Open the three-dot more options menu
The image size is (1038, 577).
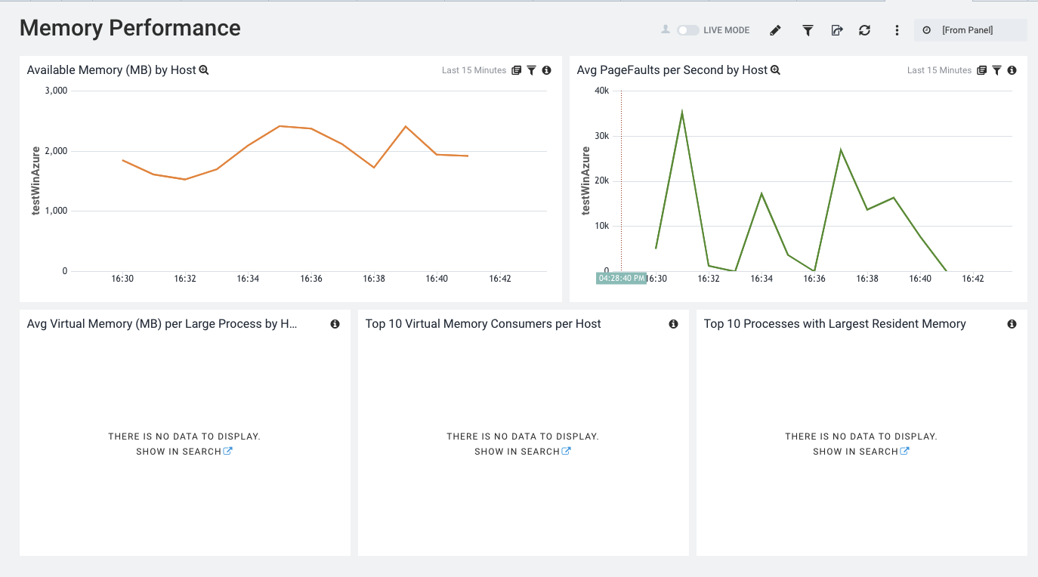click(897, 30)
